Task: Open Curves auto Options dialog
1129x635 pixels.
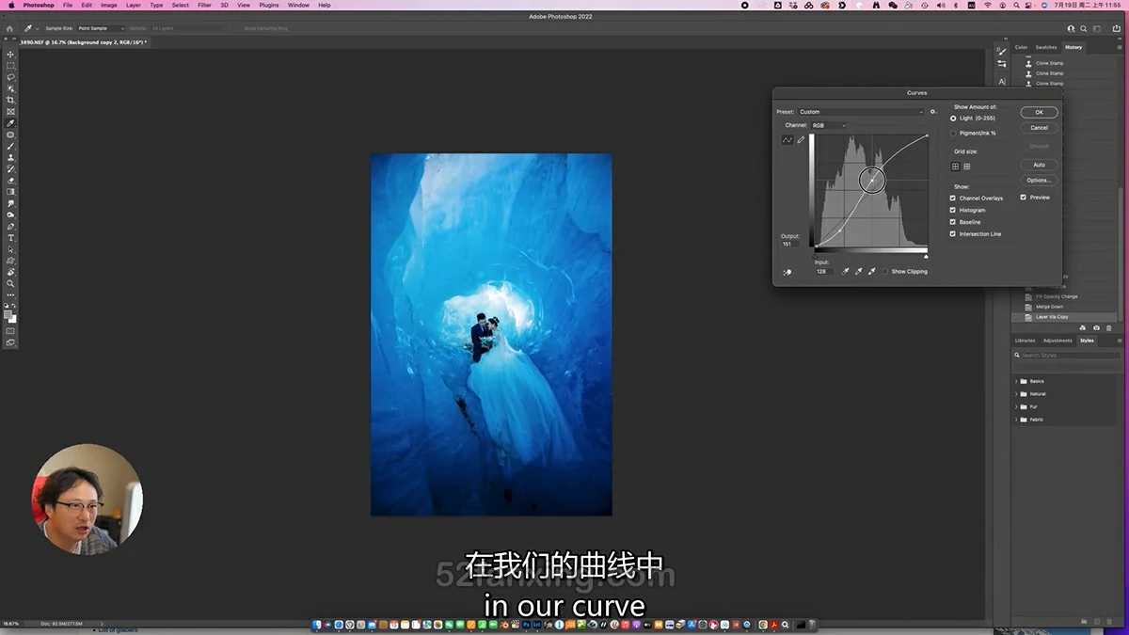Action: [1039, 180]
